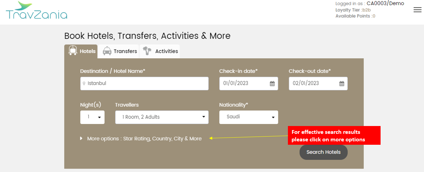Image resolution: width=424 pixels, height=172 pixels.
Task: Click the Destination / Hotel Name input field
Action: [x=147, y=83]
